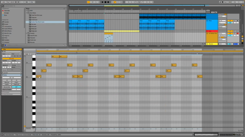Open the All Channels dropdown

click(x=222, y=35)
